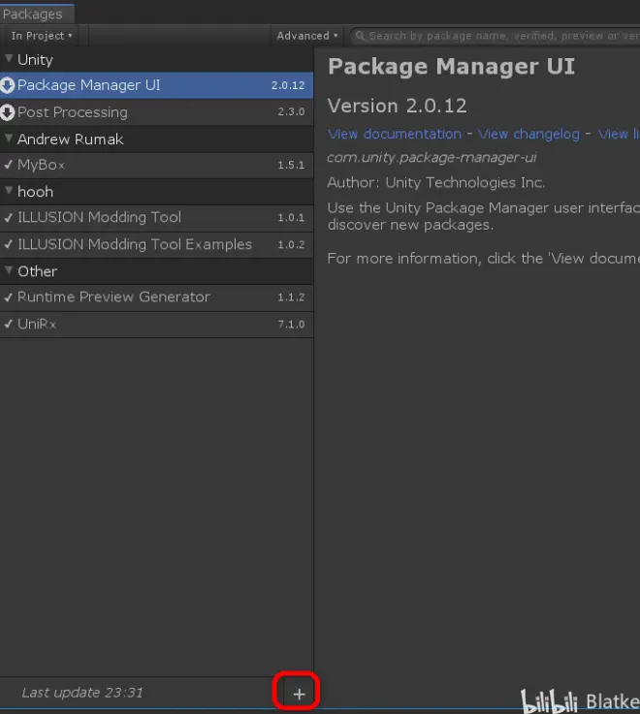Click the checkmark next to MyBox
640x714 pixels.
coord(8,165)
